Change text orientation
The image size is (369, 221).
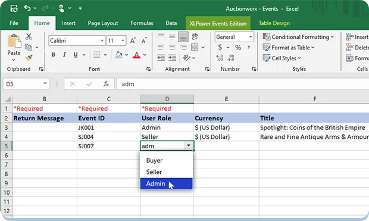click(x=187, y=58)
